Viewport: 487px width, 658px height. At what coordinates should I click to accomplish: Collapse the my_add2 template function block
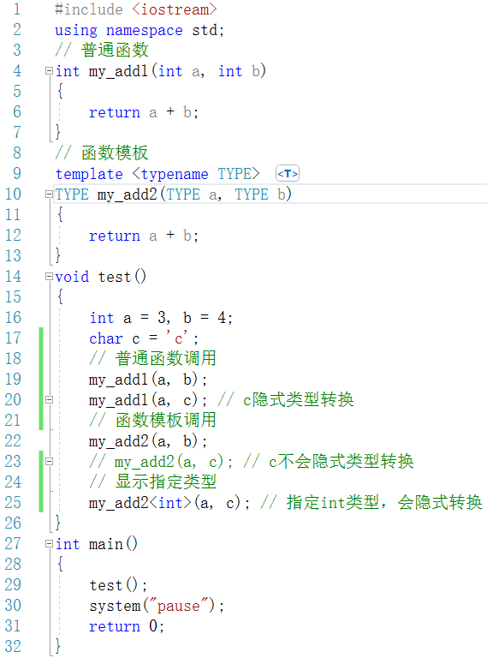[x=49, y=194]
